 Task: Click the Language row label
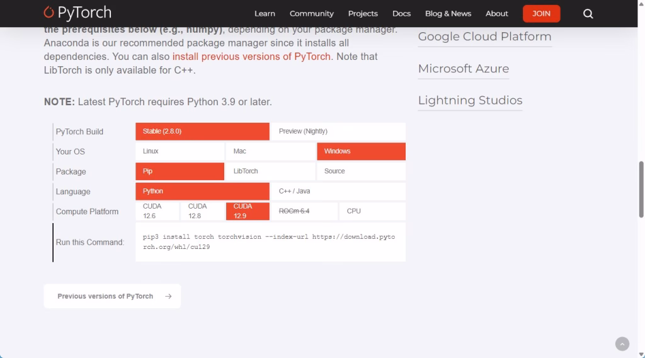[73, 192]
